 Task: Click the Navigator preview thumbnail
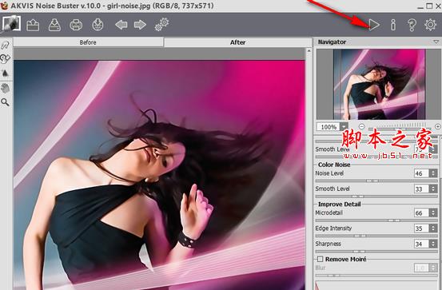[x=380, y=84]
